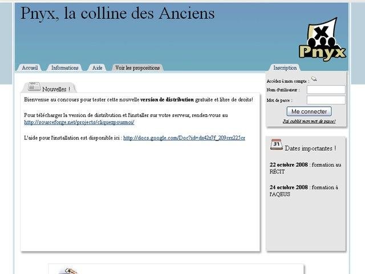Click the newspaper icon beside Nouvelles
The width and height of the screenshot is (365, 274).
tap(34, 87)
